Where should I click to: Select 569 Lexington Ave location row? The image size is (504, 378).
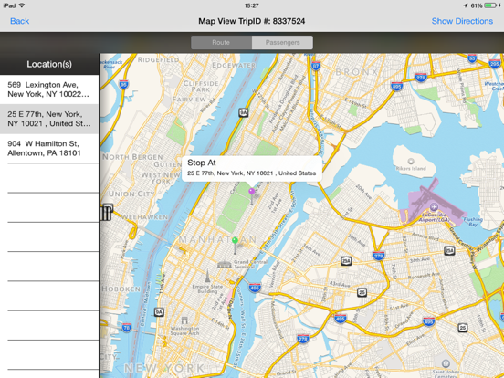point(49,89)
